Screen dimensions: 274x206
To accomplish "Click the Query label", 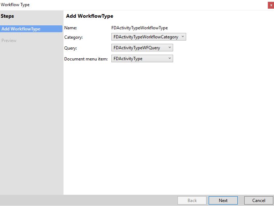I will [71, 48].
